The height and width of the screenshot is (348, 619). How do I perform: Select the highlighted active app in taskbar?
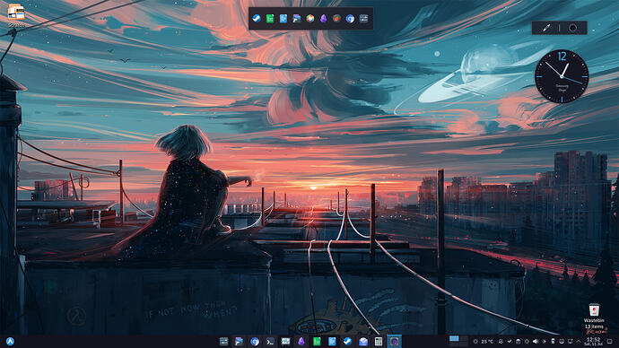coord(394,342)
